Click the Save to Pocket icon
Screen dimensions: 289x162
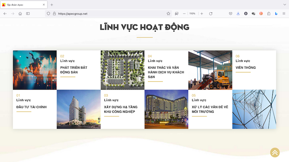pyautogui.click(x=230, y=14)
